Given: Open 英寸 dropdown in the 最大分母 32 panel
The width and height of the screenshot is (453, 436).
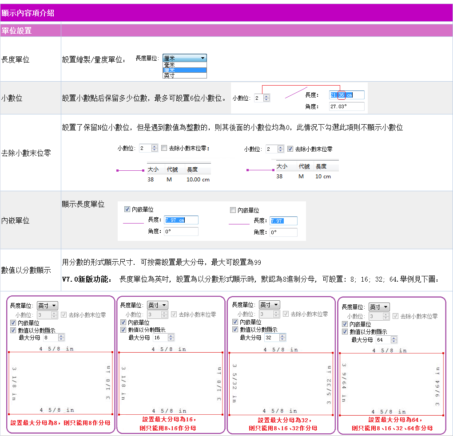Looking at the screenshot, I should tap(269, 305).
